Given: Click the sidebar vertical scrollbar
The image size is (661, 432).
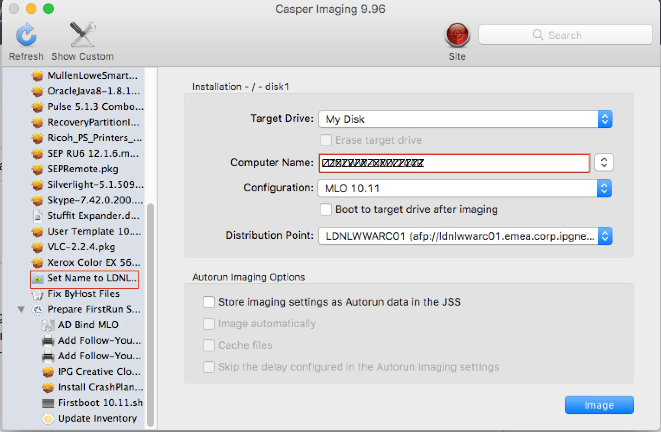Looking at the screenshot, I should (x=151, y=315).
